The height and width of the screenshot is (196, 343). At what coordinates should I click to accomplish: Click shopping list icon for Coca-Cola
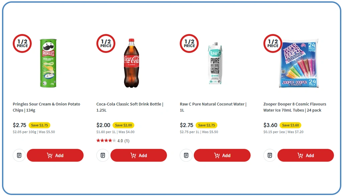pyautogui.click(x=103, y=155)
